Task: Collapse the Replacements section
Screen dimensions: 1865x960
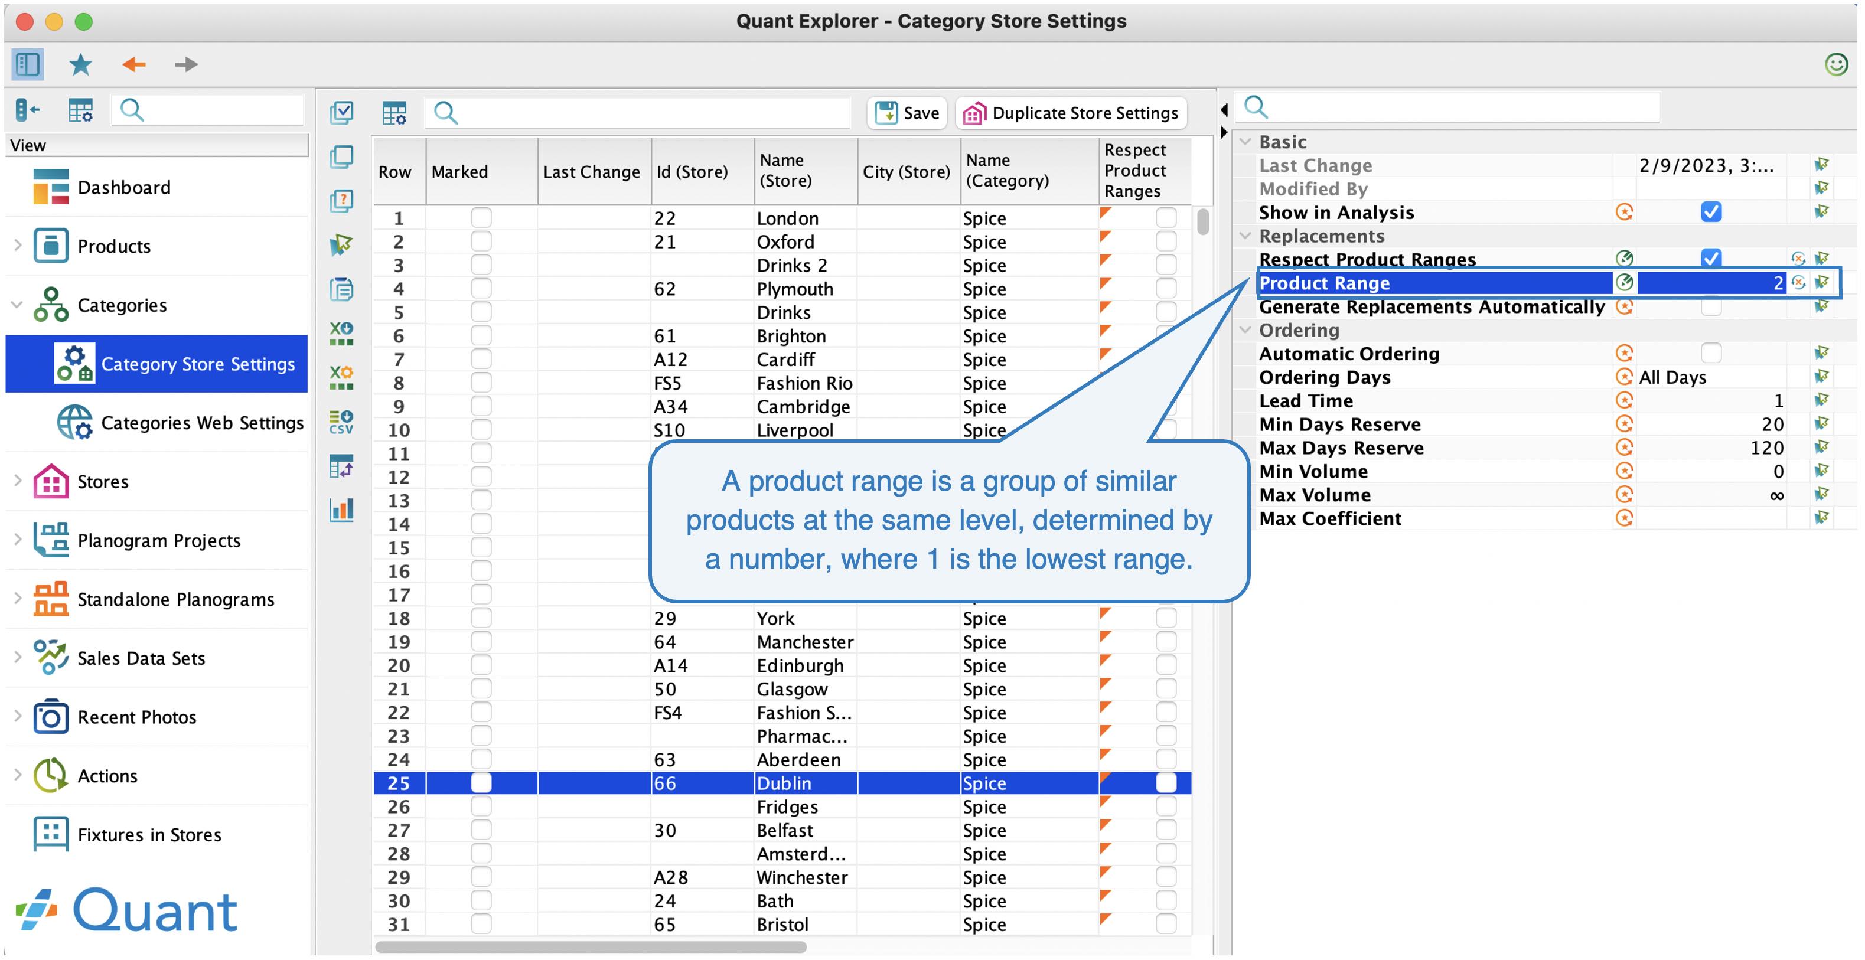Action: tap(1245, 236)
